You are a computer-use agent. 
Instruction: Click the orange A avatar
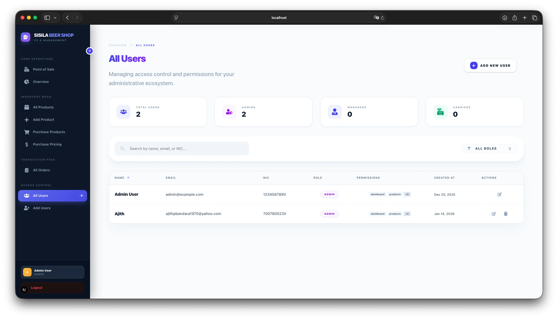tap(27, 272)
